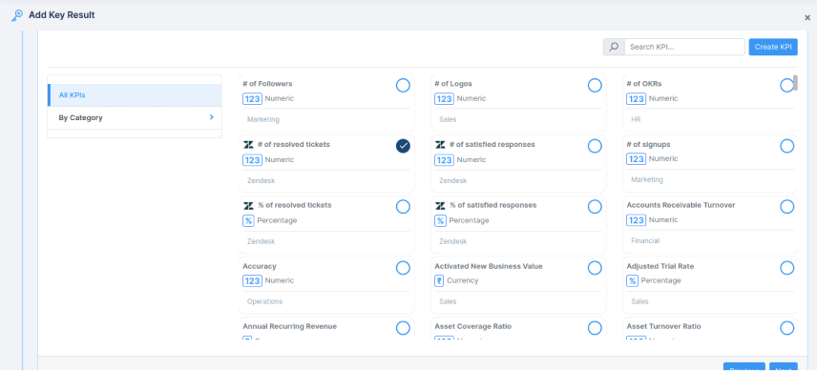Click Zendesk logo on % of resolved tickets
Screen dimensions: 817x371
coord(248,206)
